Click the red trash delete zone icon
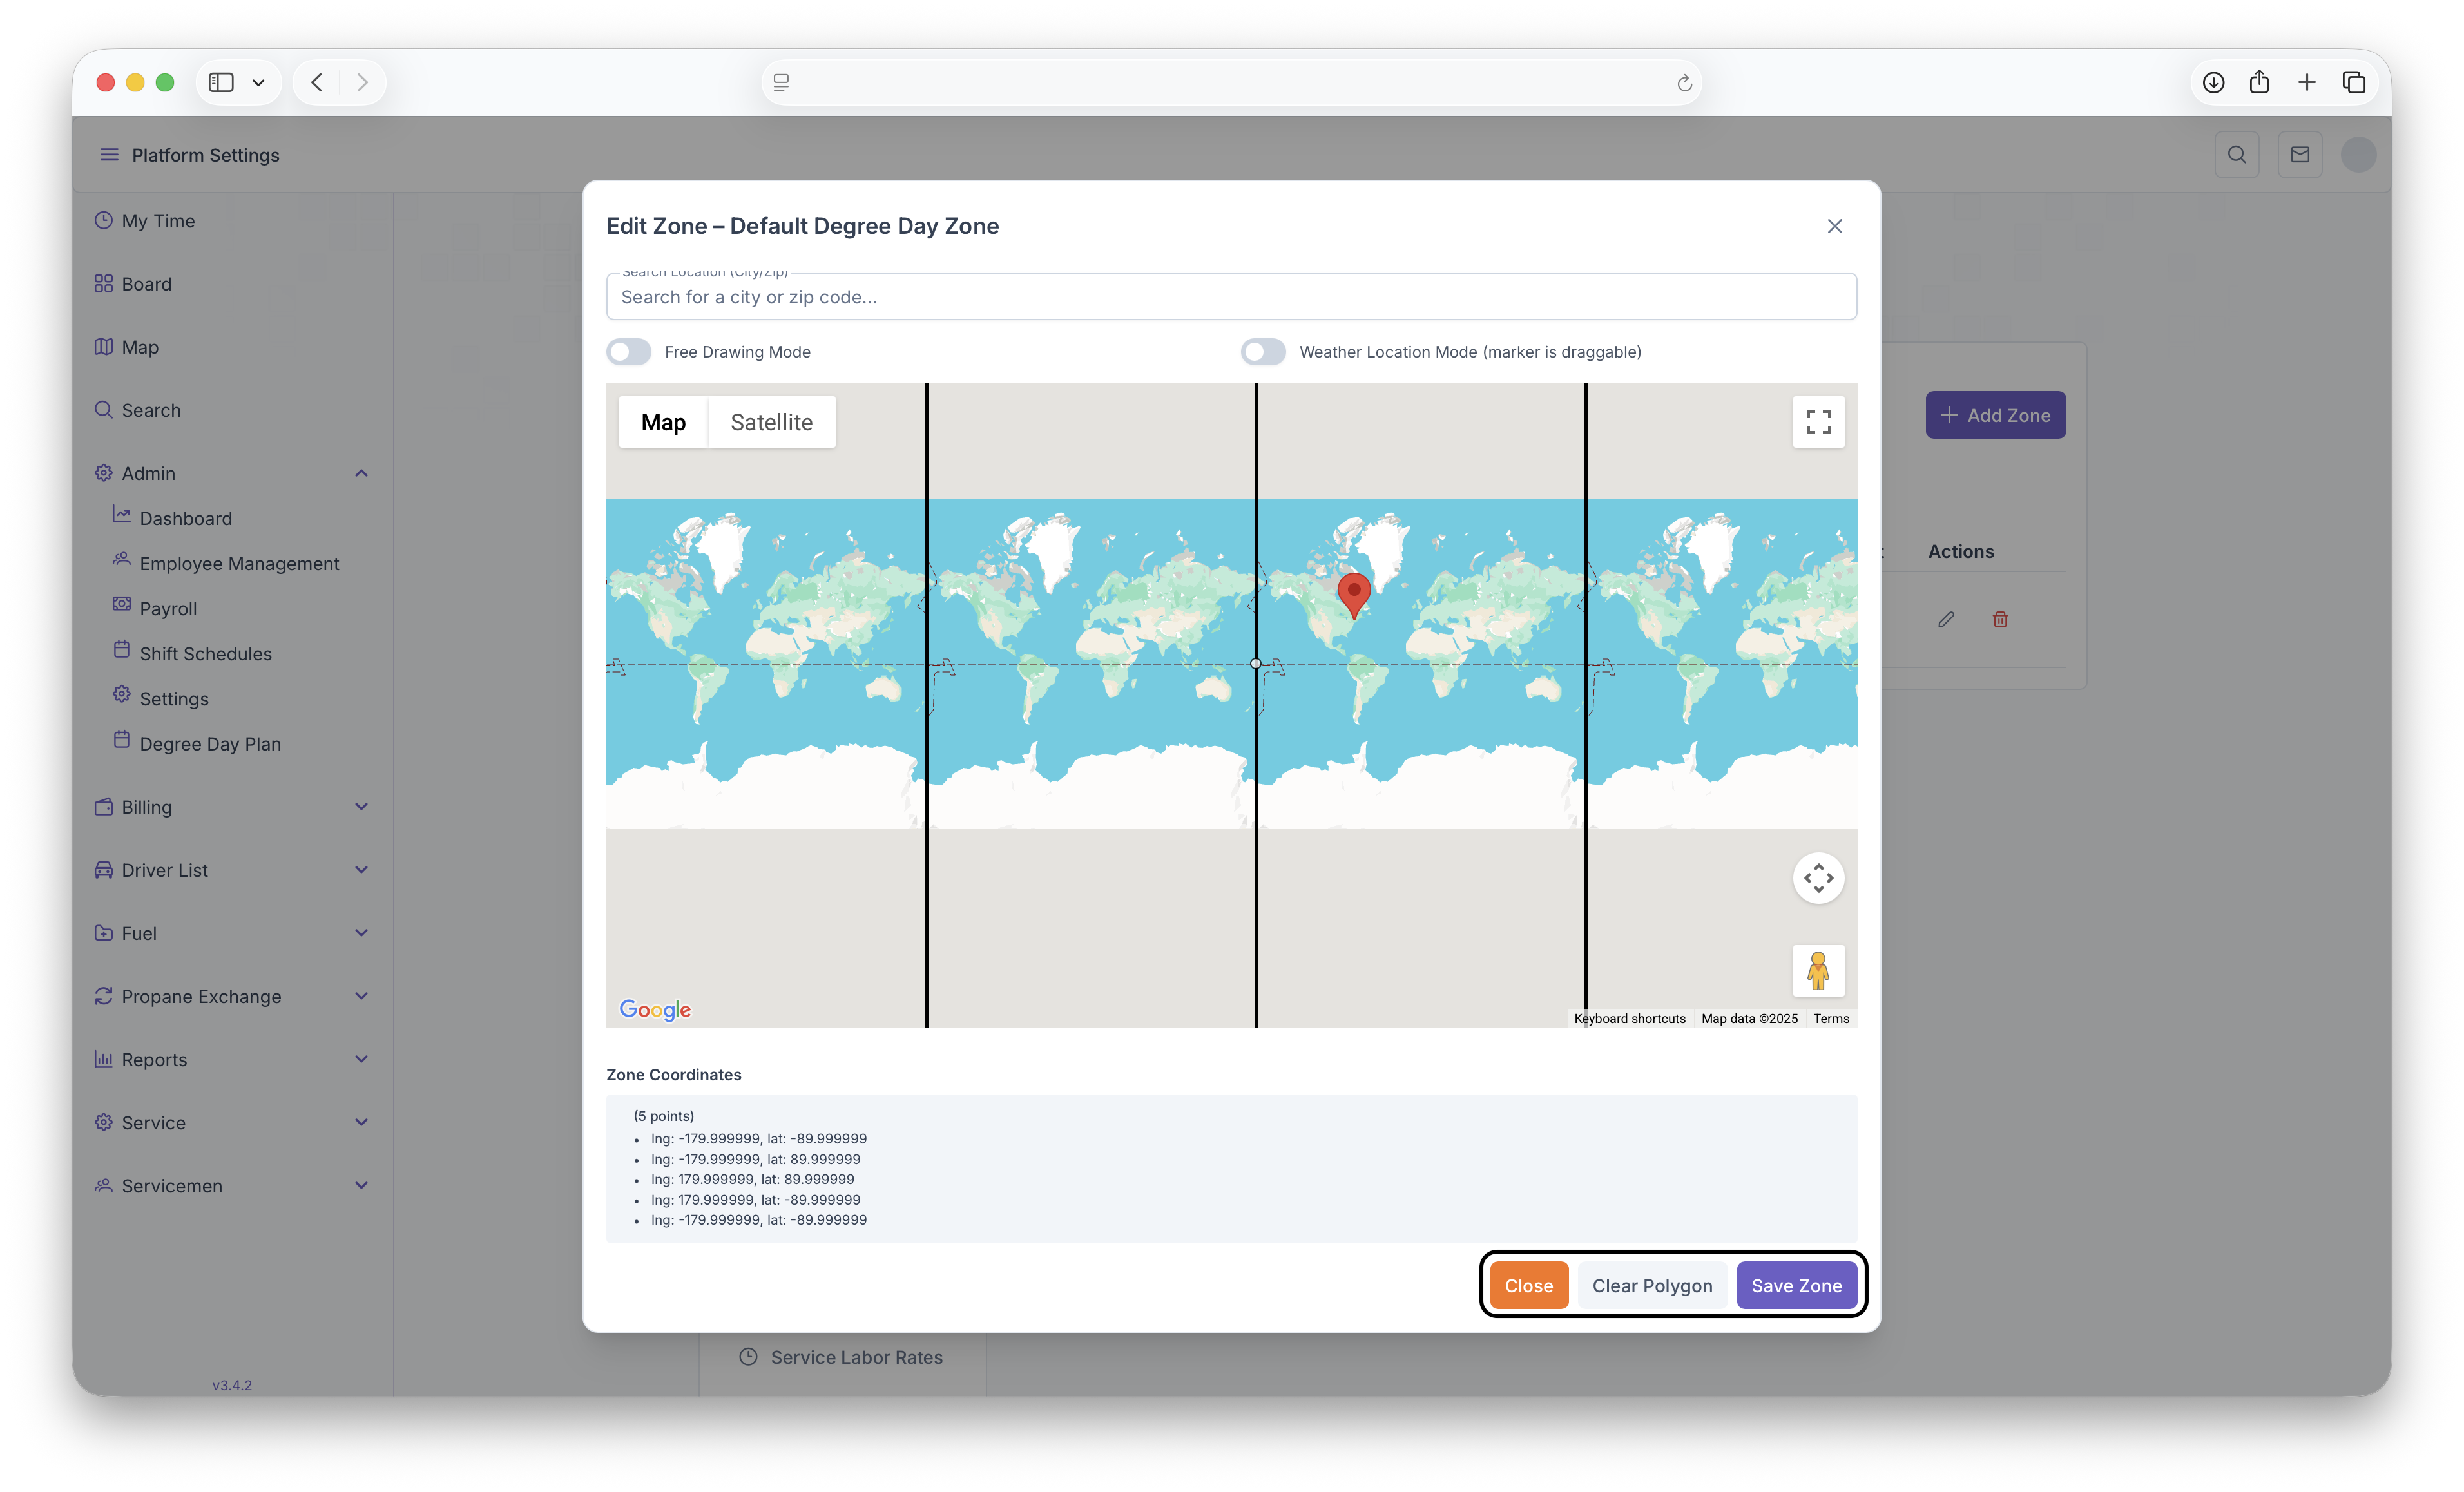Viewport: 2464px width, 1492px height. click(x=2000, y=619)
